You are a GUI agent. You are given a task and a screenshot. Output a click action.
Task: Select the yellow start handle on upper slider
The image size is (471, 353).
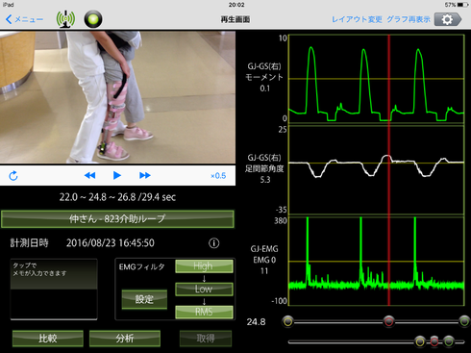tap(288, 321)
